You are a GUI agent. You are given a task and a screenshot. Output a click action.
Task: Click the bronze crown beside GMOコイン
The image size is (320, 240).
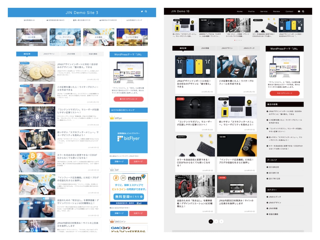pyautogui.click(x=112, y=221)
